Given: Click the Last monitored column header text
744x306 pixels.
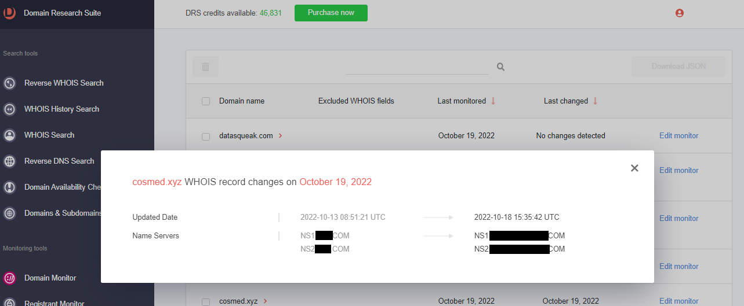Looking at the screenshot, I should click(x=462, y=101).
